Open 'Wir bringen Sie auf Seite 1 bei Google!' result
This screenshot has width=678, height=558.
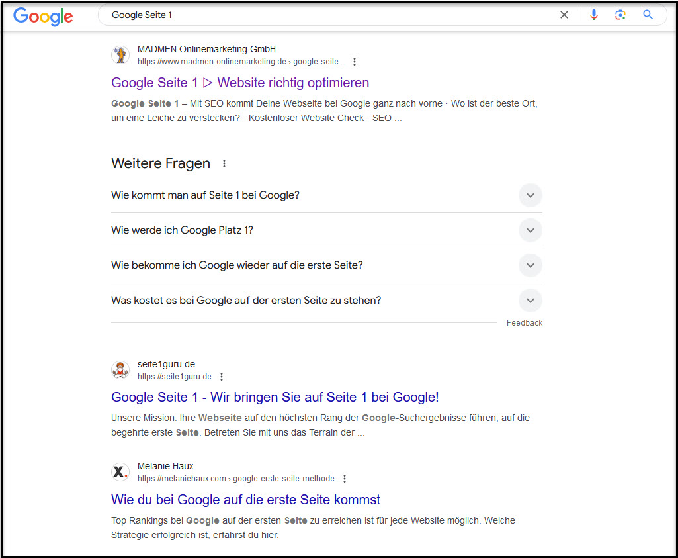[x=275, y=397]
